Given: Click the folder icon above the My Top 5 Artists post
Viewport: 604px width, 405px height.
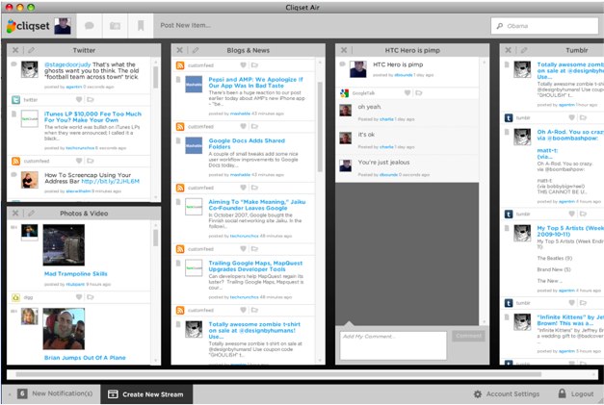Looking at the screenshot, I should (583, 214).
